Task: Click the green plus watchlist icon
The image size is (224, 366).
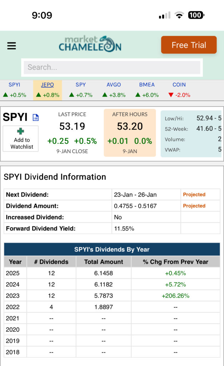Action: coord(21,132)
